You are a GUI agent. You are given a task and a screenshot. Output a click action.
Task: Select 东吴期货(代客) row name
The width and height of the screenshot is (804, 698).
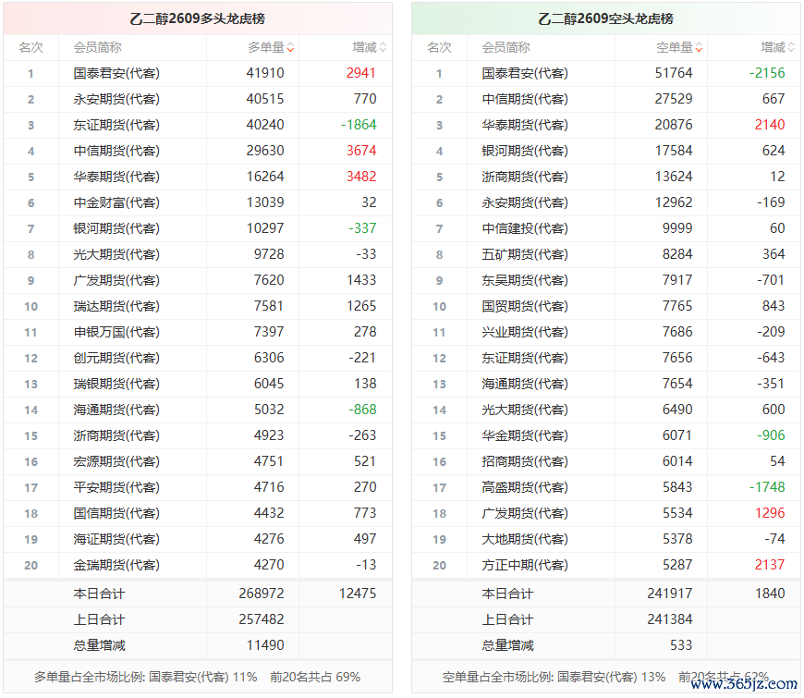pos(525,280)
